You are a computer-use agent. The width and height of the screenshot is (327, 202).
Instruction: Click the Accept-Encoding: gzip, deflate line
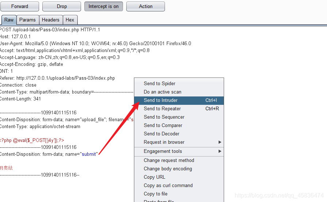[x=31, y=64]
